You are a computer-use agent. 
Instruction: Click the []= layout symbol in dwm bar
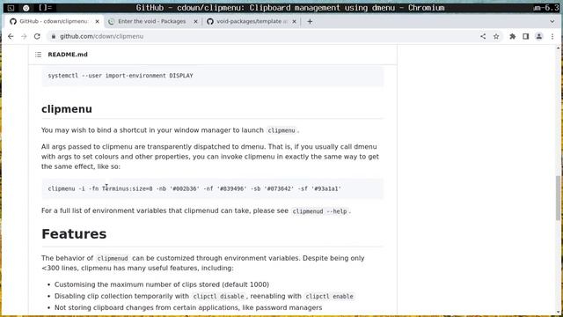(45, 8)
